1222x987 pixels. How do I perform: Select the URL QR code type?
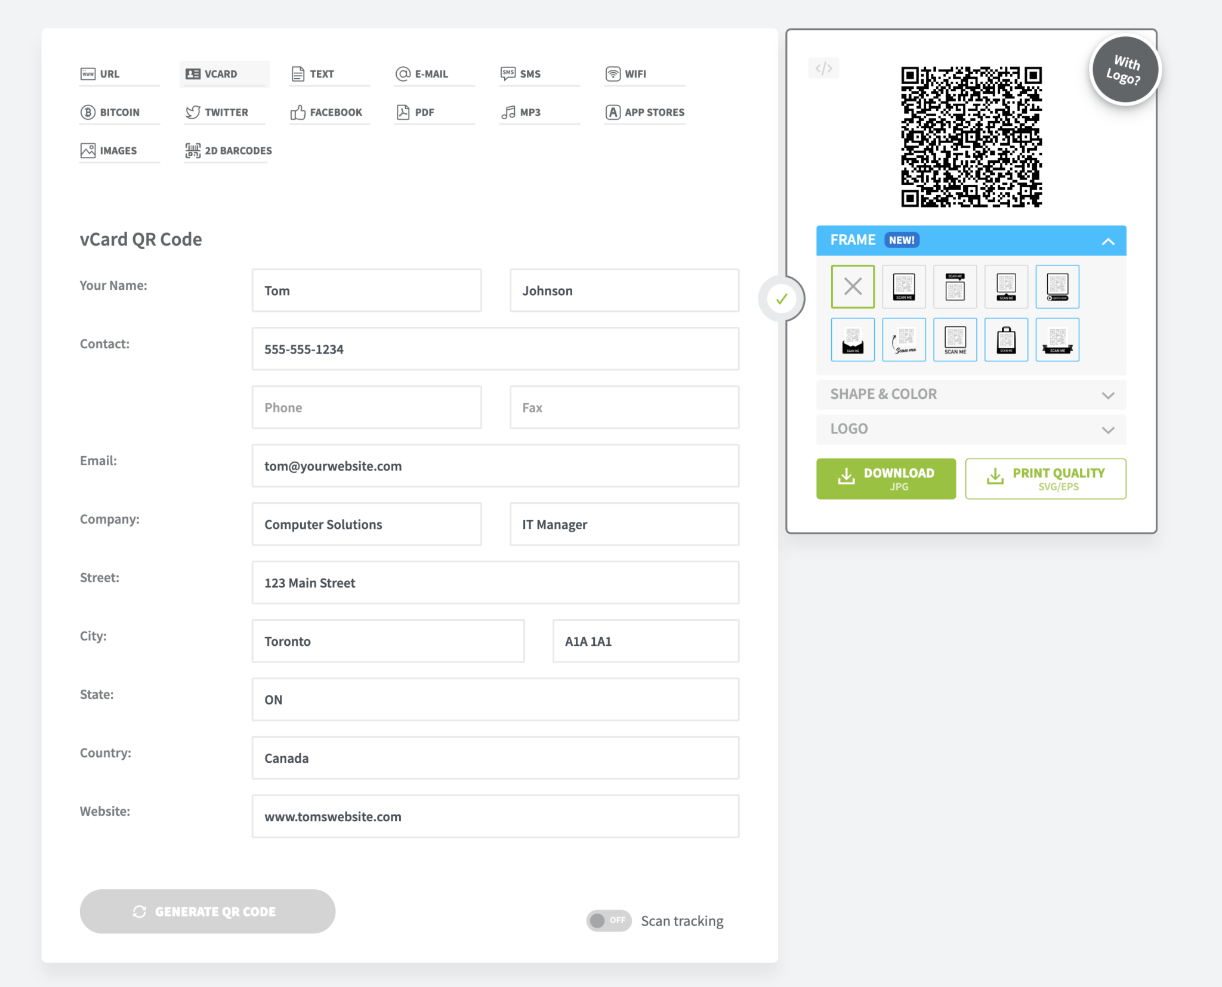pos(109,73)
